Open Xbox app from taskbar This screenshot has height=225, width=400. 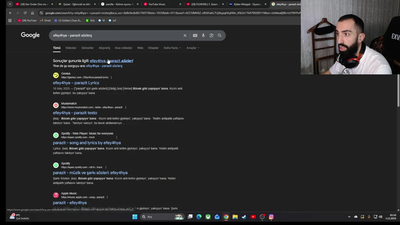(x=208, y=217)
